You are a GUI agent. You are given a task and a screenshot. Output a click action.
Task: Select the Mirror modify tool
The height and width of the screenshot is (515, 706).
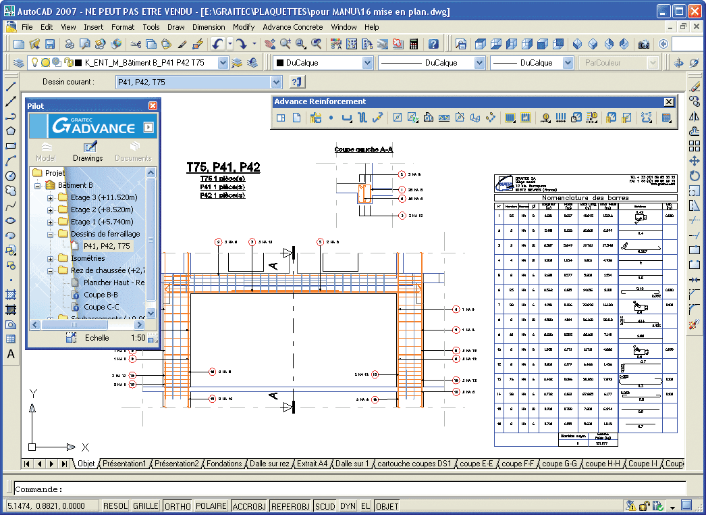pyautogui.click(x=695, y=116)
